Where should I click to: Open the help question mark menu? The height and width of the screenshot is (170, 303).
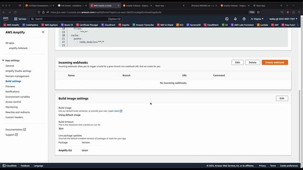244,19
